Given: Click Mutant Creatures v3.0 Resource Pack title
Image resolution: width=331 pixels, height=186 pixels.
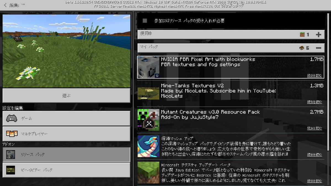Looking at the screenshot, I should tap(210, 112).
